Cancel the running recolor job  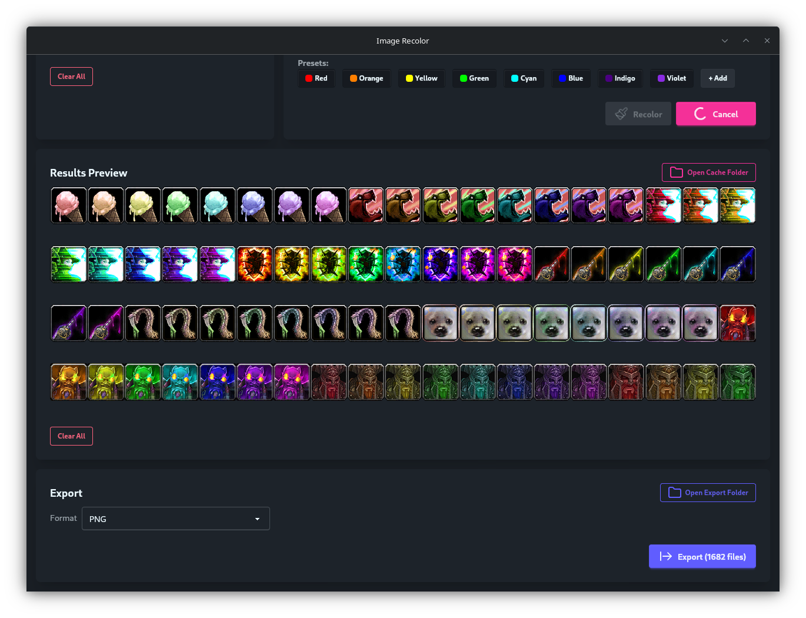(716, 114)
